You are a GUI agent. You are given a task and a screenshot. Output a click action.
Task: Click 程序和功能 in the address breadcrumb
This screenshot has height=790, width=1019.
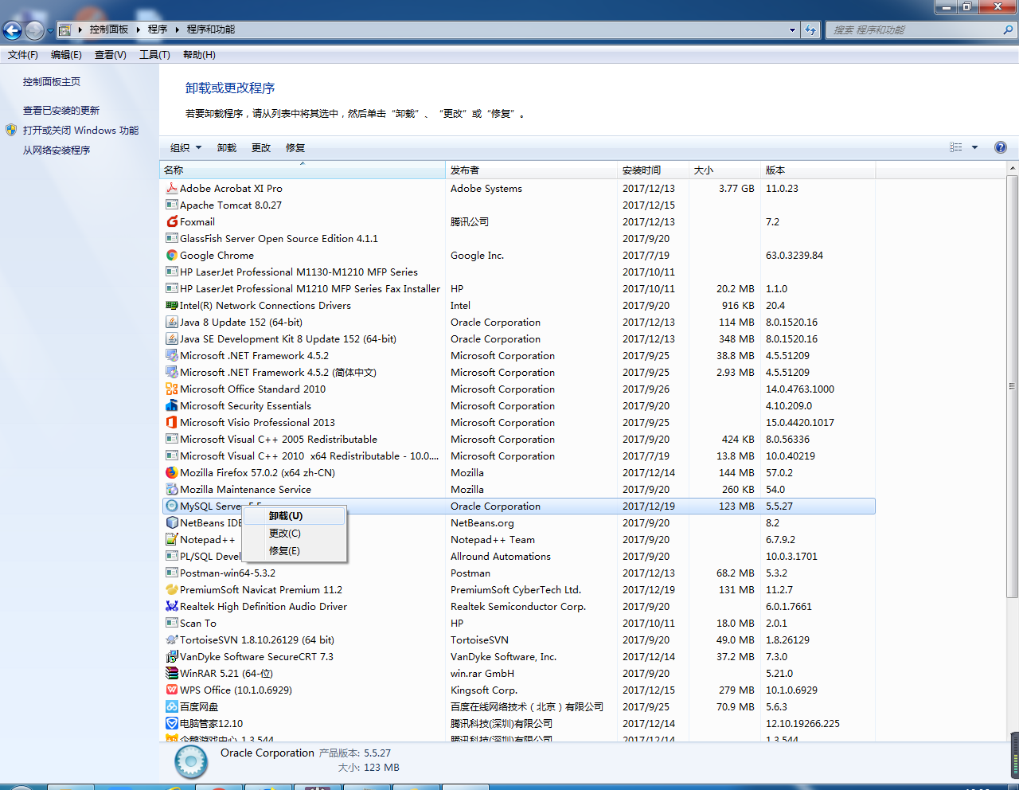pos(211,29)
